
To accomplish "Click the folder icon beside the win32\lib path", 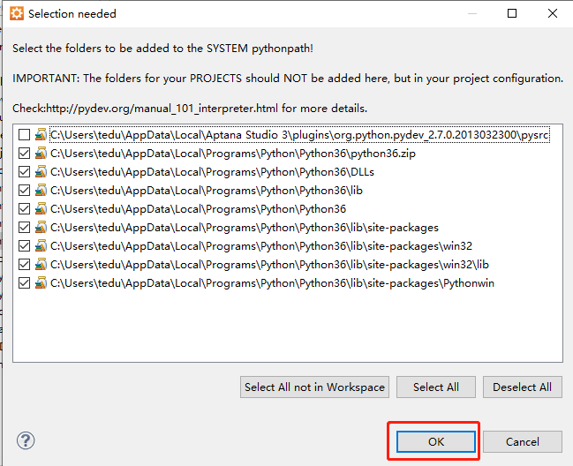I will [x=41, y=265].
